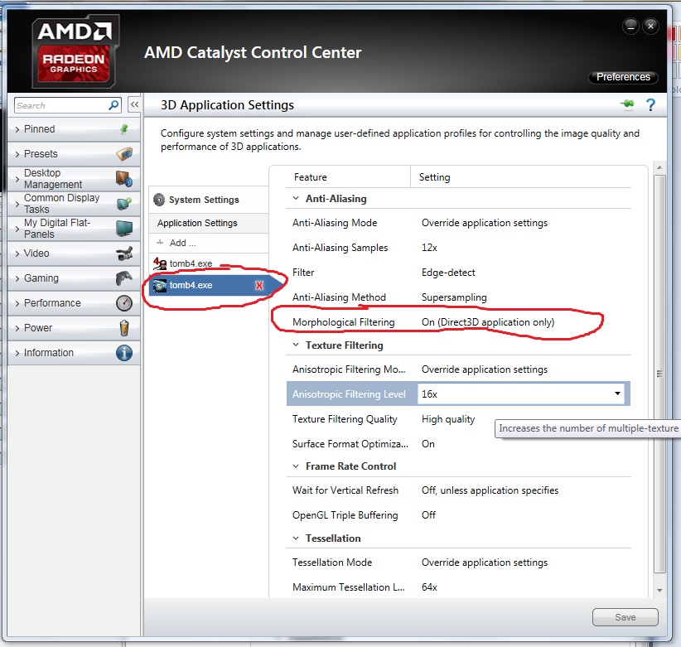Click Add ... to add application
Viewport: 681px width, 647px height.
tap(209, 243)
